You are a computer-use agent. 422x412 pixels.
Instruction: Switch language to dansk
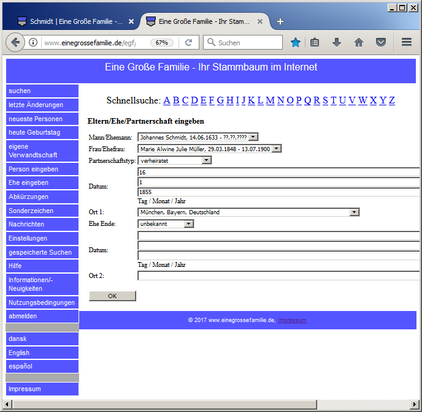click(x=42, y=339)
